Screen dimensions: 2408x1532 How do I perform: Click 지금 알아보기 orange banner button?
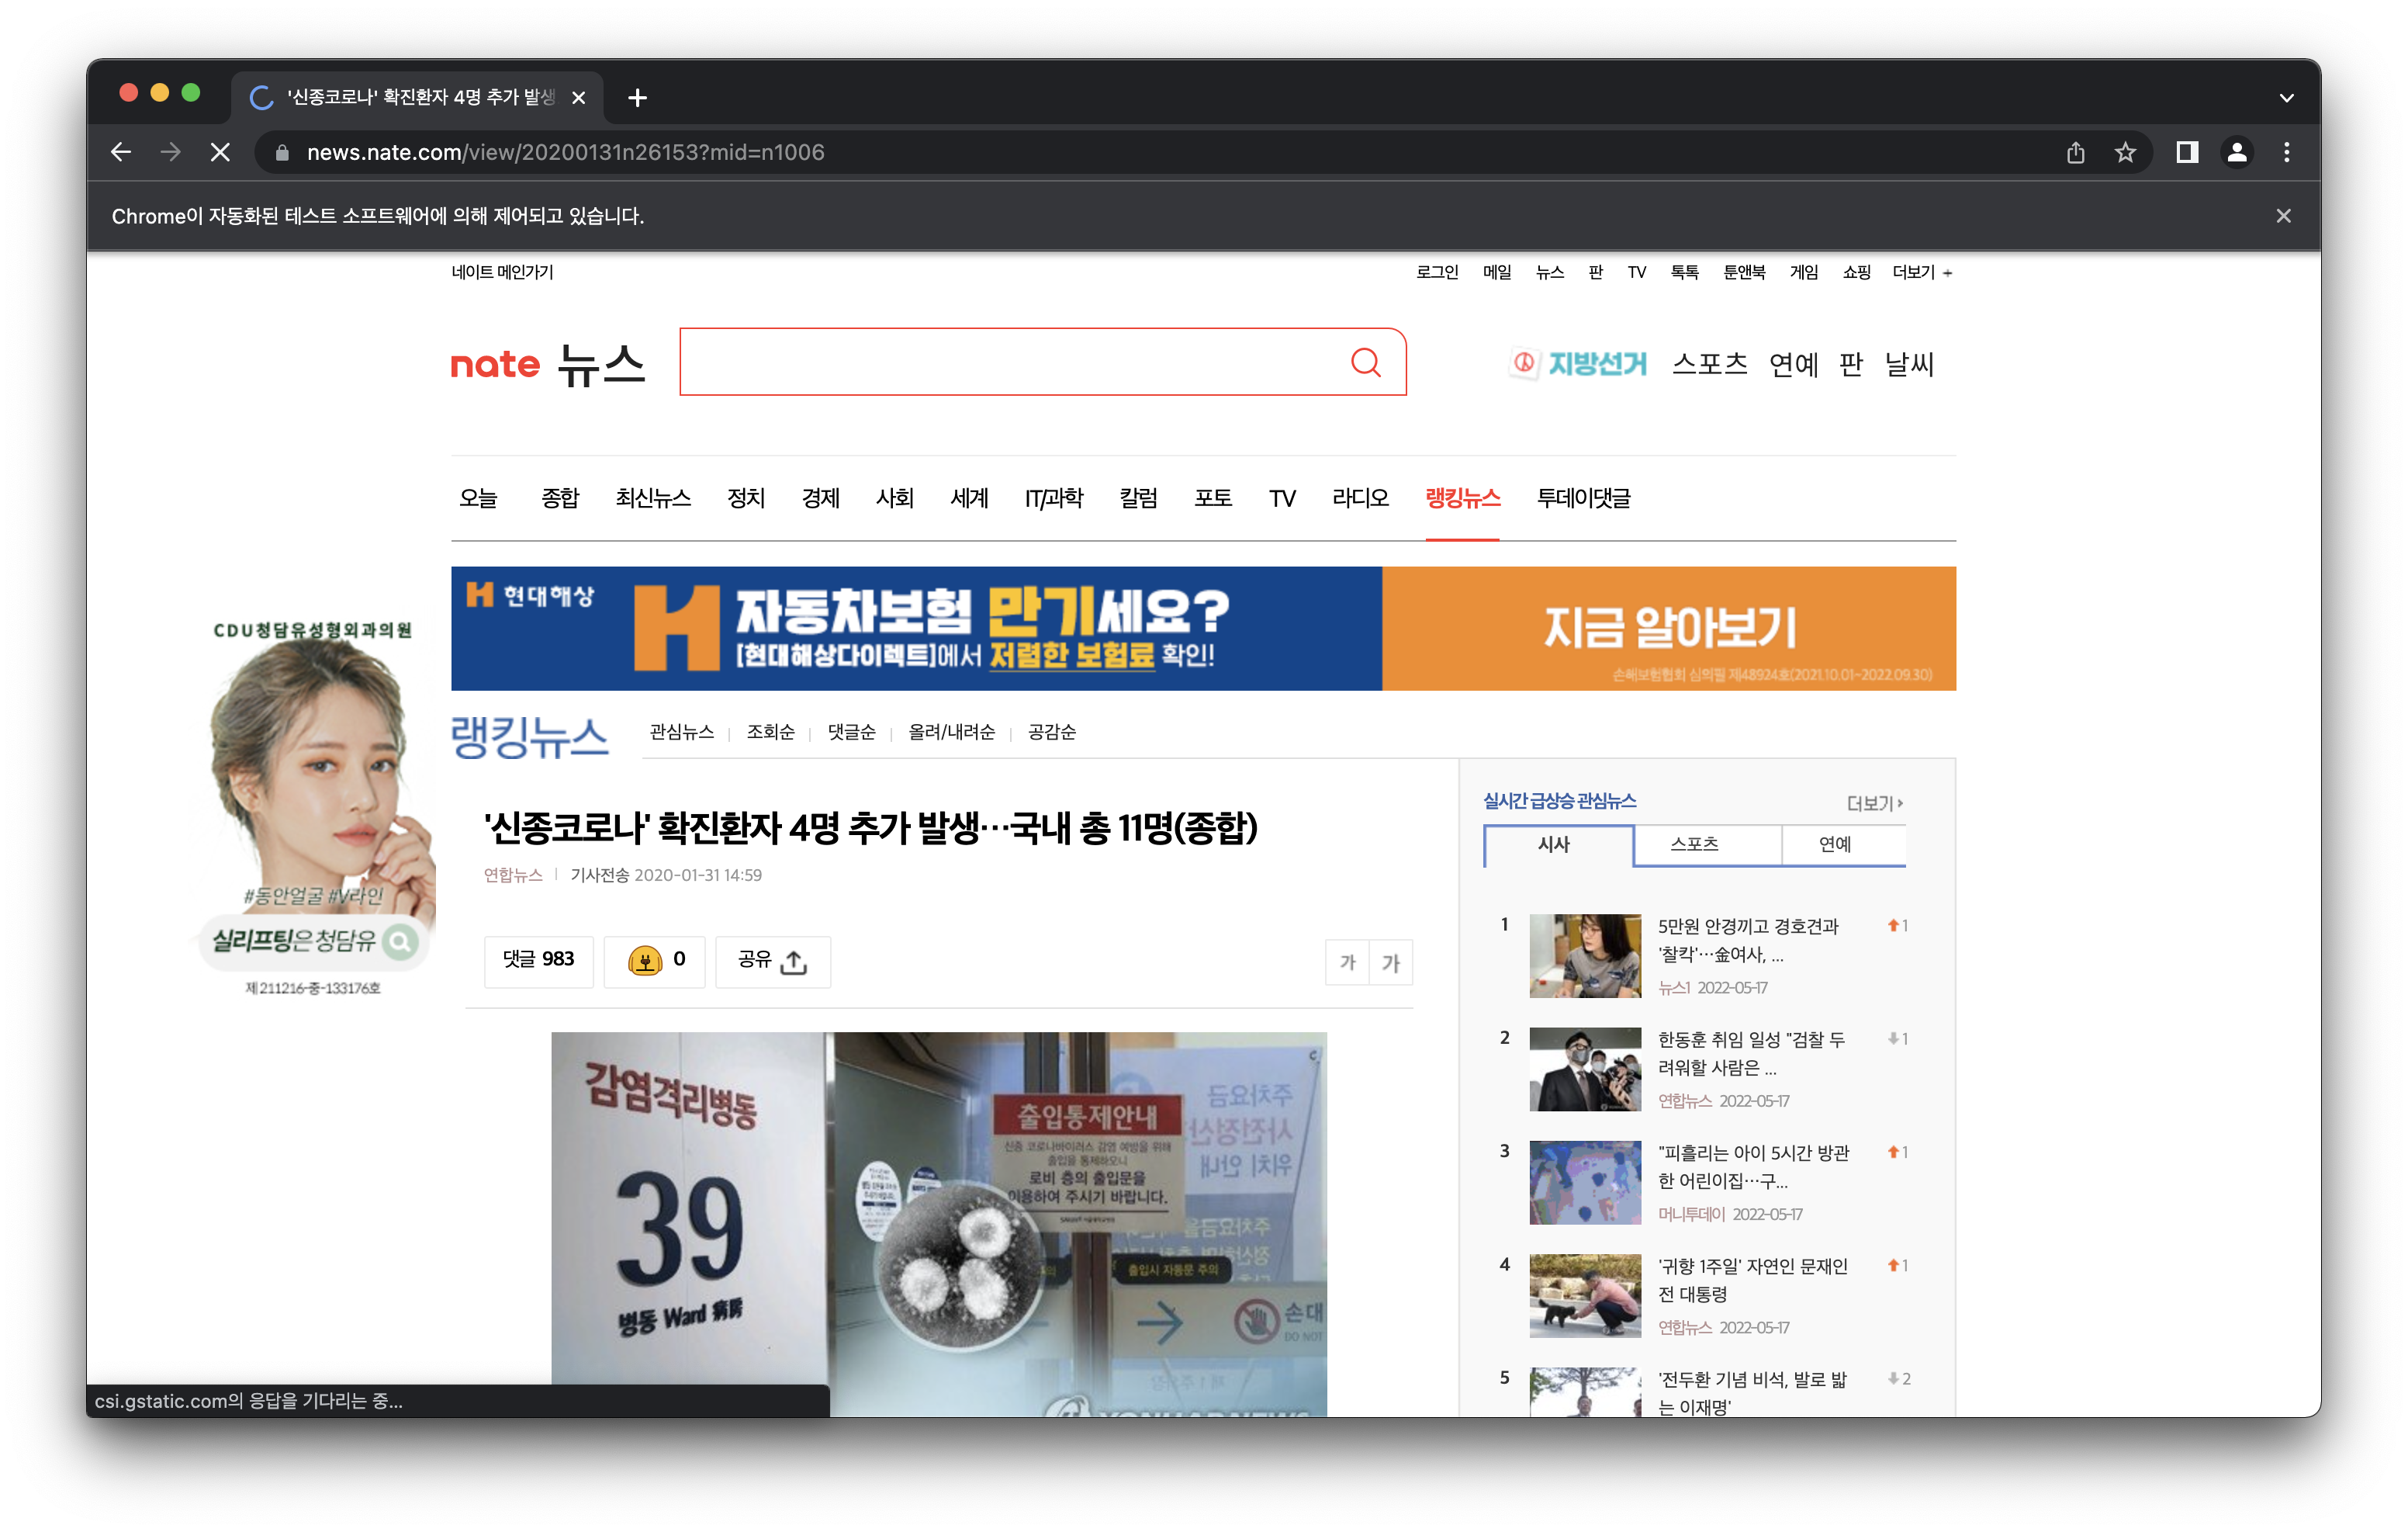(x=1669, y=629)
